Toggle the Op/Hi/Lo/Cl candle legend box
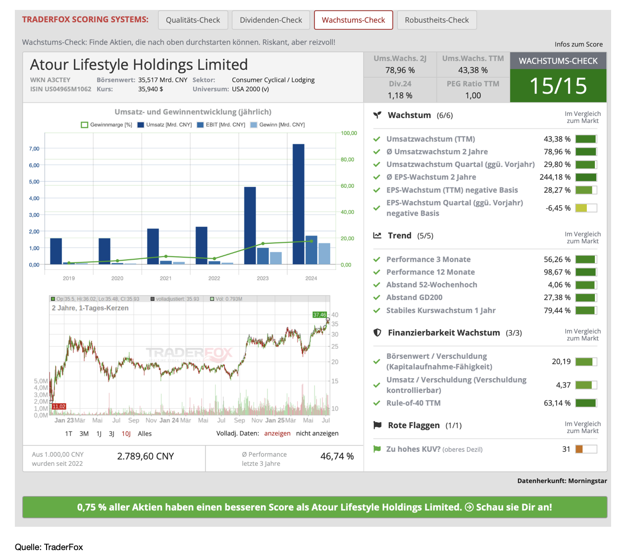624x558 pixels. 53,299
